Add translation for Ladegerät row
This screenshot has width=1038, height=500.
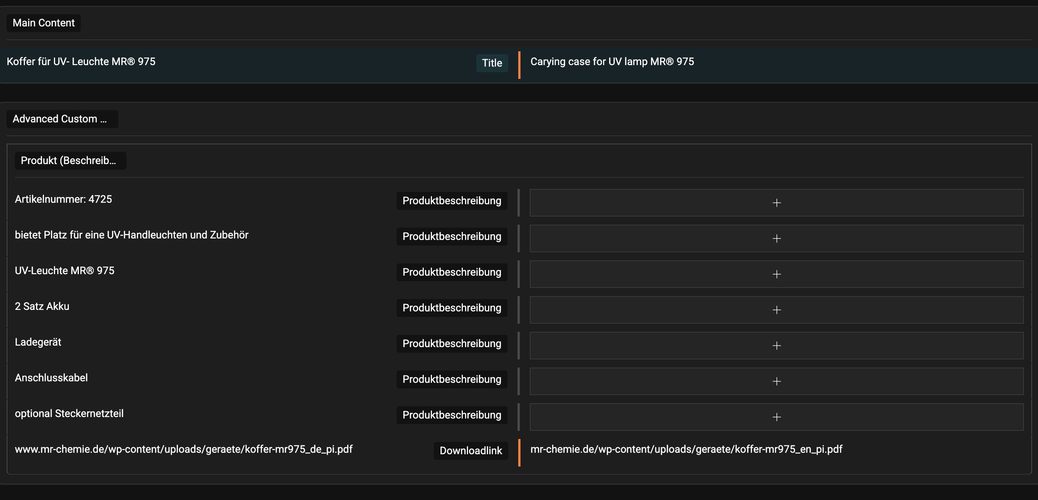pos(776,345)
